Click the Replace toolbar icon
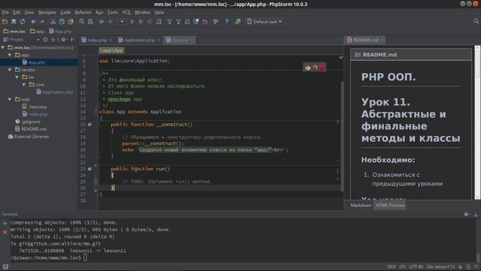This screenshot has height=271, width=481. tap(90, 22)
